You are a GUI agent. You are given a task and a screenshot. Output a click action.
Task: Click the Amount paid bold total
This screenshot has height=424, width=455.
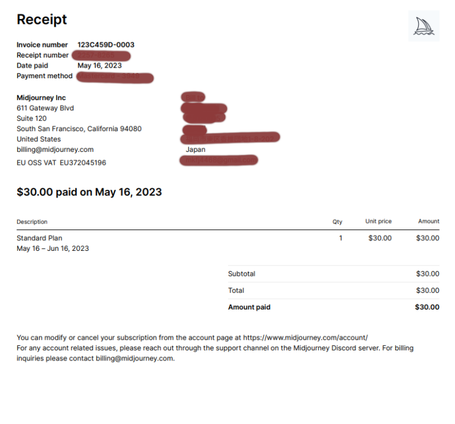(x=427, y=307)
